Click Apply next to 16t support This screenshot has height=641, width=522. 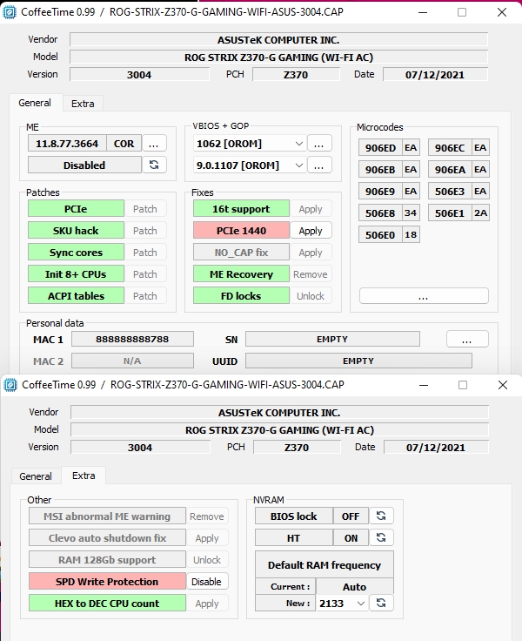coord(311,209)
